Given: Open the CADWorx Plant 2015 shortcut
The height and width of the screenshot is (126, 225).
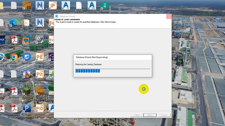Looking at the screenshot, I should (40, 91).
